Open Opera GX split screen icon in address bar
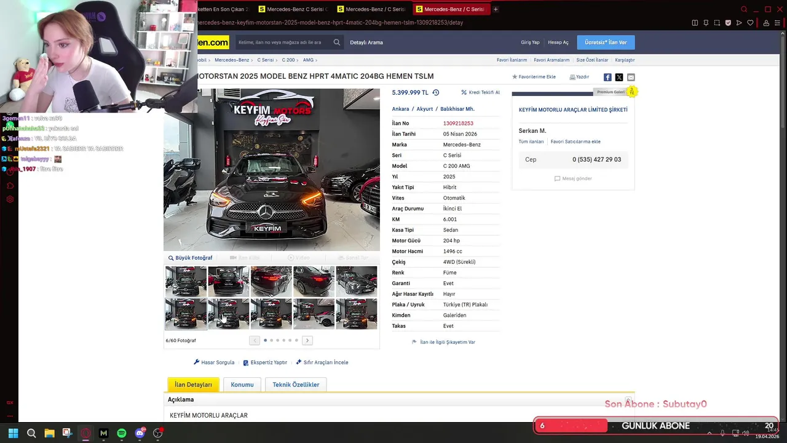 tap(695, 23)
